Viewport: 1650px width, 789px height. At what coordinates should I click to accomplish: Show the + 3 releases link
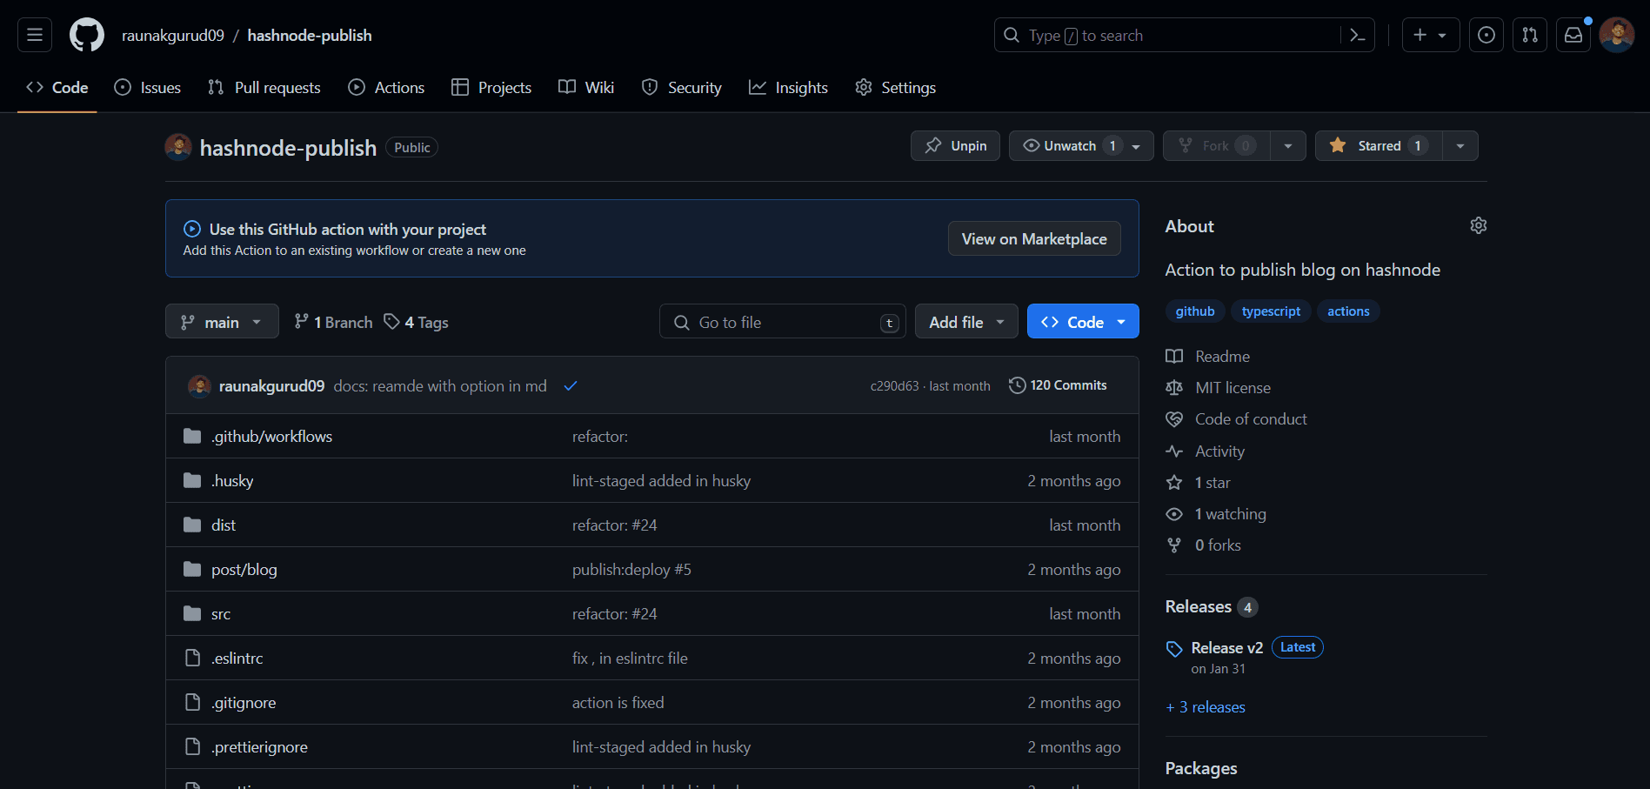[1206, 707]
